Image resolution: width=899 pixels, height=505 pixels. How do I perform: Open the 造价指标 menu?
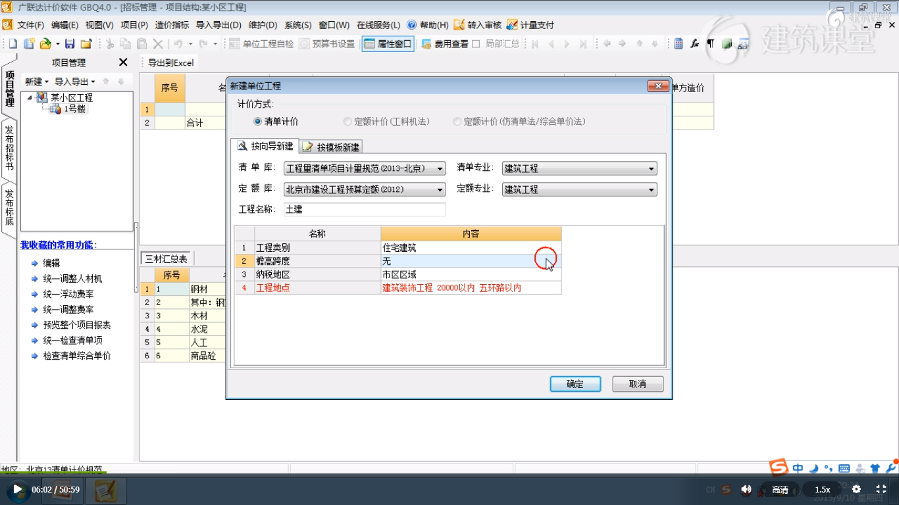(172, 25)
